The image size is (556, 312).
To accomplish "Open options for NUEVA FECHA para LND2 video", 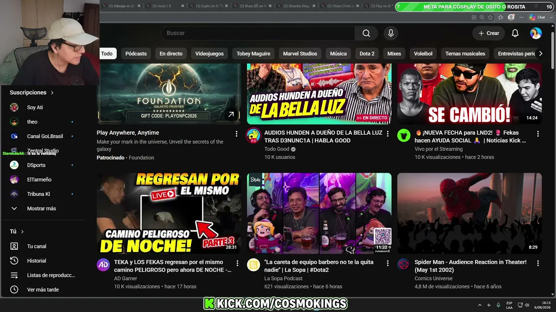I will [538, 134].
